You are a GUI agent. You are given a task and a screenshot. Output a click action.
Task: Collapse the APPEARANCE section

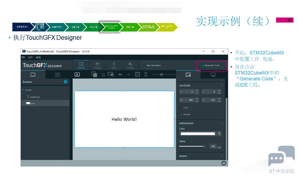point(221,123)
